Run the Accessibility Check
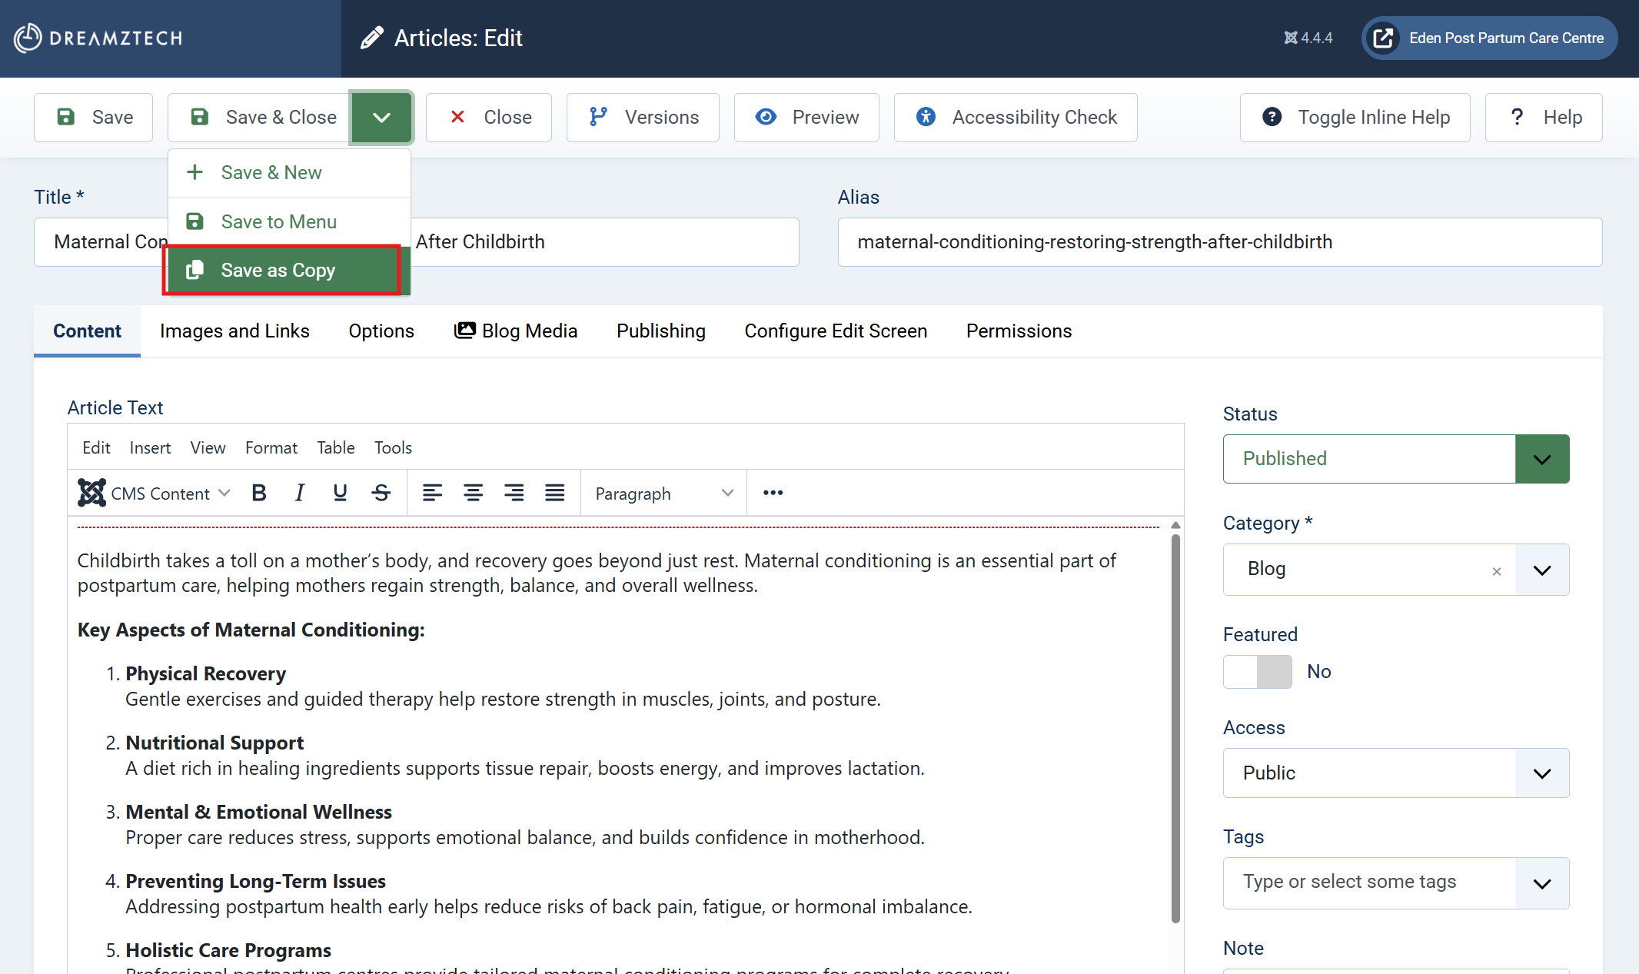Screen dimensions: 1639x974 tap(1015, 118)
